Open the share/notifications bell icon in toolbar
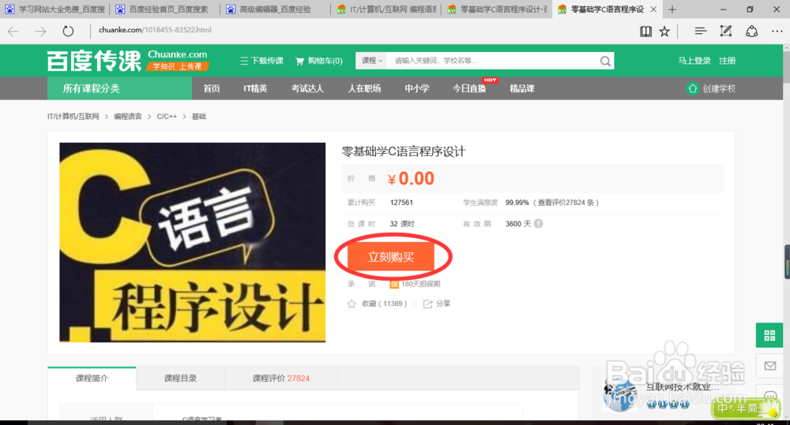The image size is (790, 425). [x=752, y=32]
